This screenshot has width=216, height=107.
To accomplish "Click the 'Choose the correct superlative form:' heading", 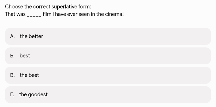I will click(x=48, y=7).
